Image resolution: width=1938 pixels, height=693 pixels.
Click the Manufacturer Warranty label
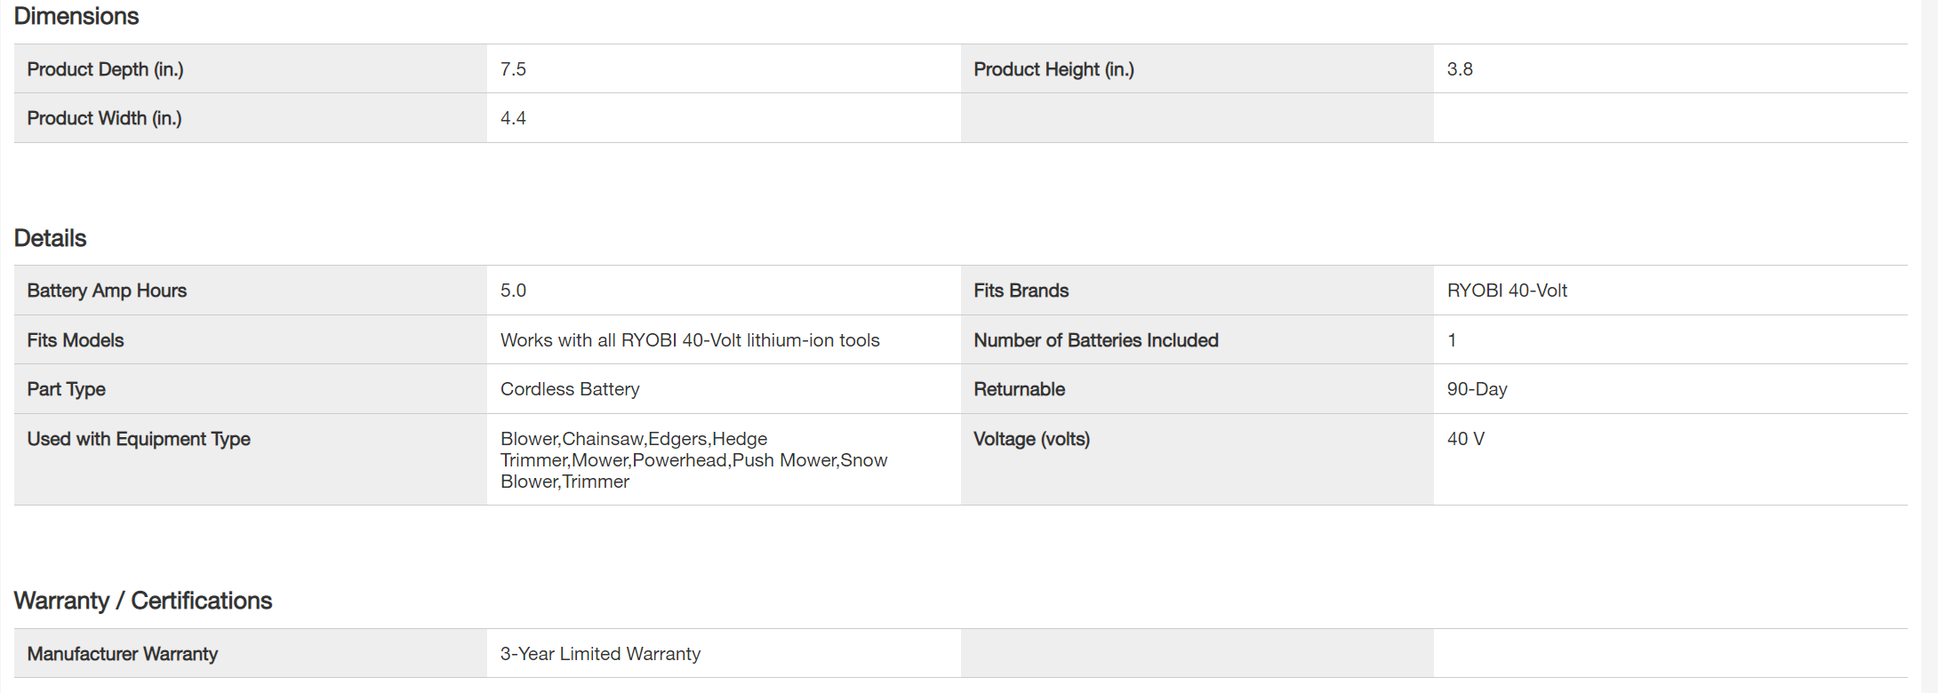coord(123,654)
